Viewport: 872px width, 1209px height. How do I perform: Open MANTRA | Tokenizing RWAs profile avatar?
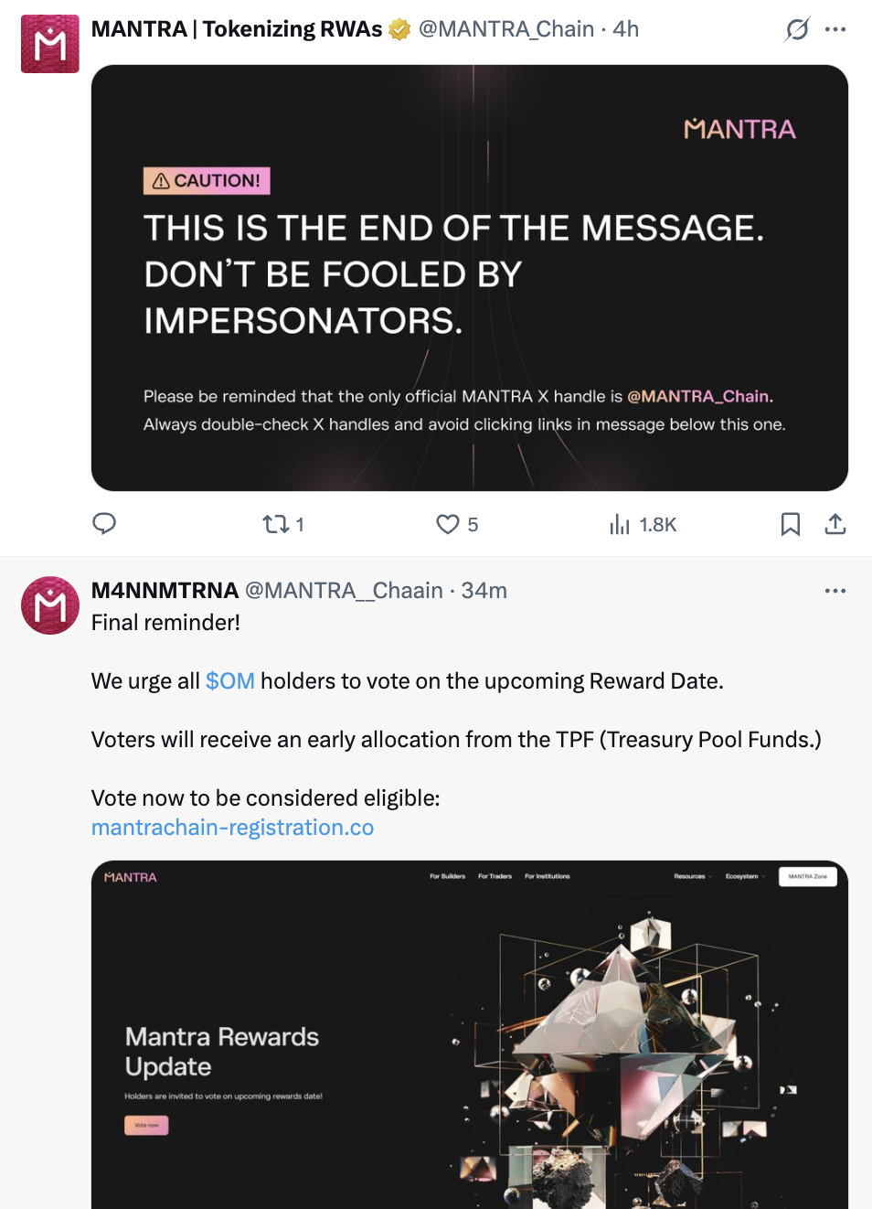tap(50, 44)
